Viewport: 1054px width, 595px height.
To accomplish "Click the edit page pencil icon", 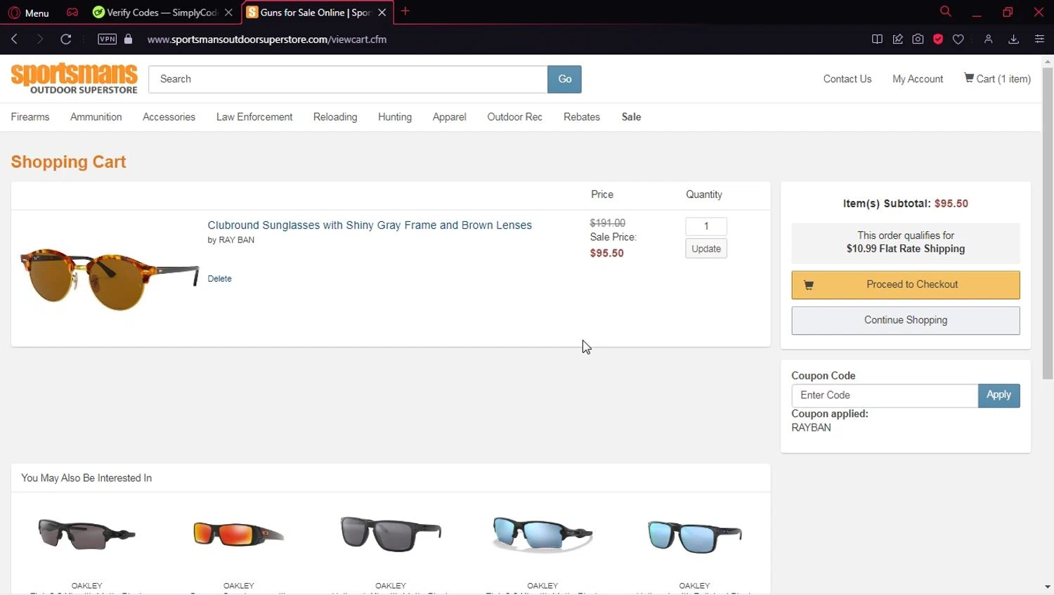I will [897, 39].
